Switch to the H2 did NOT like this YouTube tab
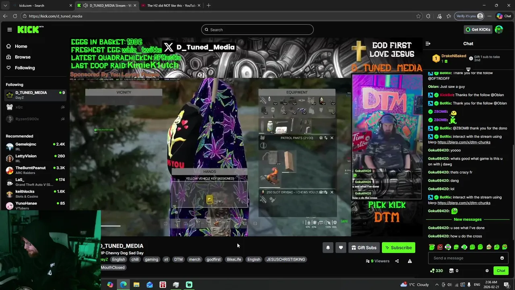The width and height of the screenshot is (515, 290). pyautogui.click(x=171, y=6)
